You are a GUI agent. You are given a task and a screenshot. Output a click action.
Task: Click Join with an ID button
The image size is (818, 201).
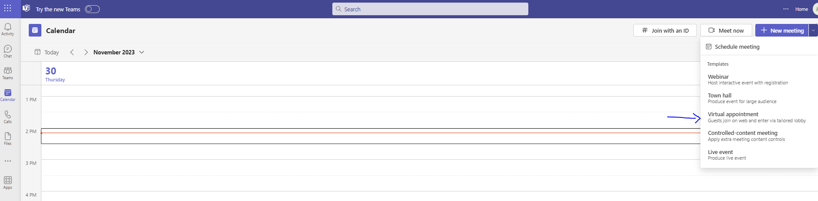coord(665,30)
